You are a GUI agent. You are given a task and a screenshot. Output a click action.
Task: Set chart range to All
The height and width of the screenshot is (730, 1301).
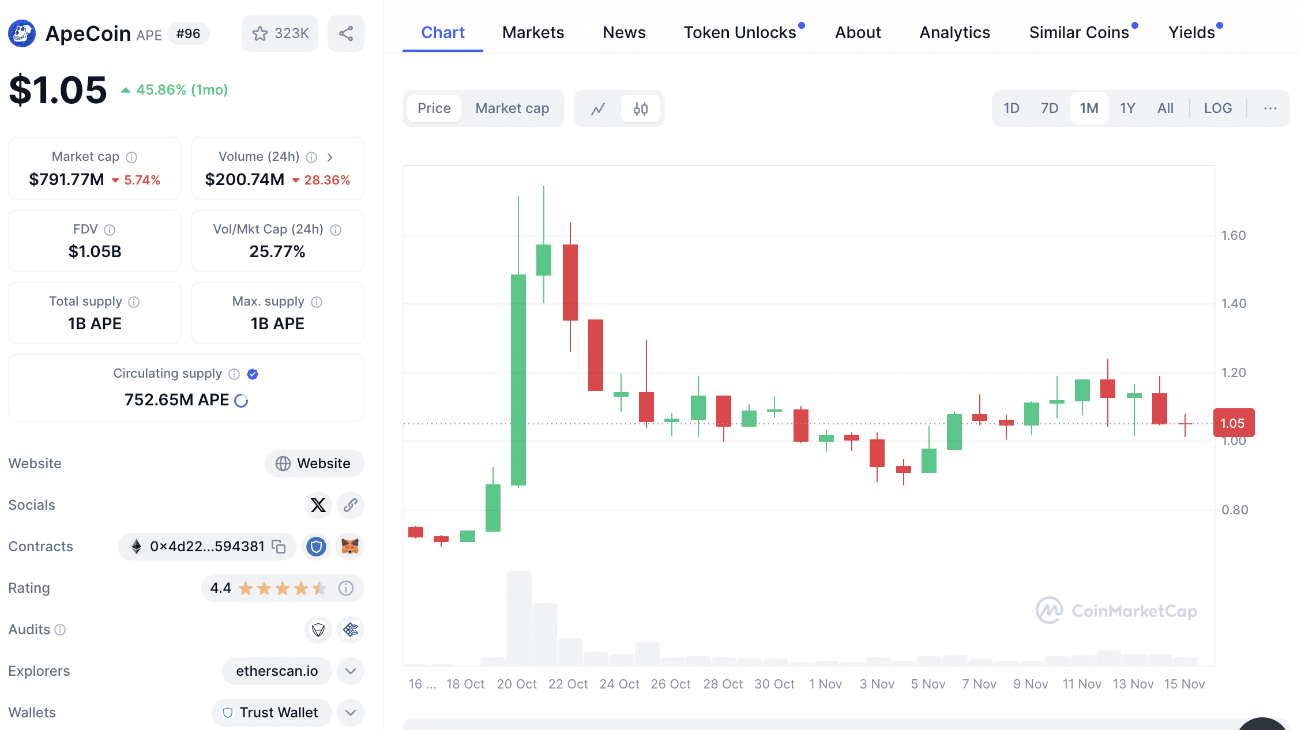1165,108
